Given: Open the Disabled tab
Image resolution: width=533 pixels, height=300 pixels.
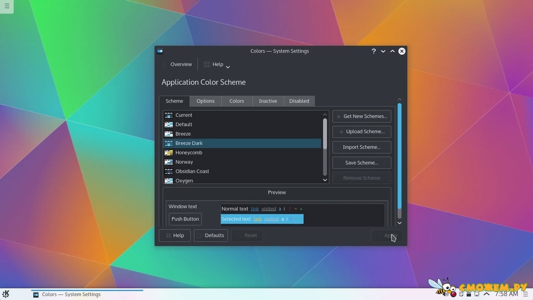Looking at the screenshot, I should [299, 101].
